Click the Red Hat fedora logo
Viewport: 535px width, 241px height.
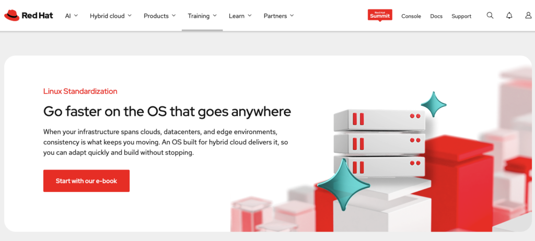pos(12,15)
